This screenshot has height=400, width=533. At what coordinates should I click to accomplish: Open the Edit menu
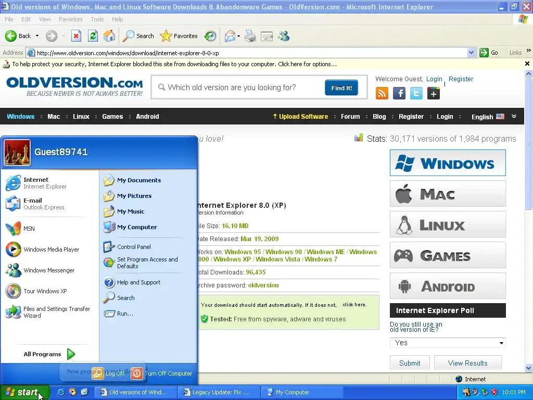pos(26,19)
